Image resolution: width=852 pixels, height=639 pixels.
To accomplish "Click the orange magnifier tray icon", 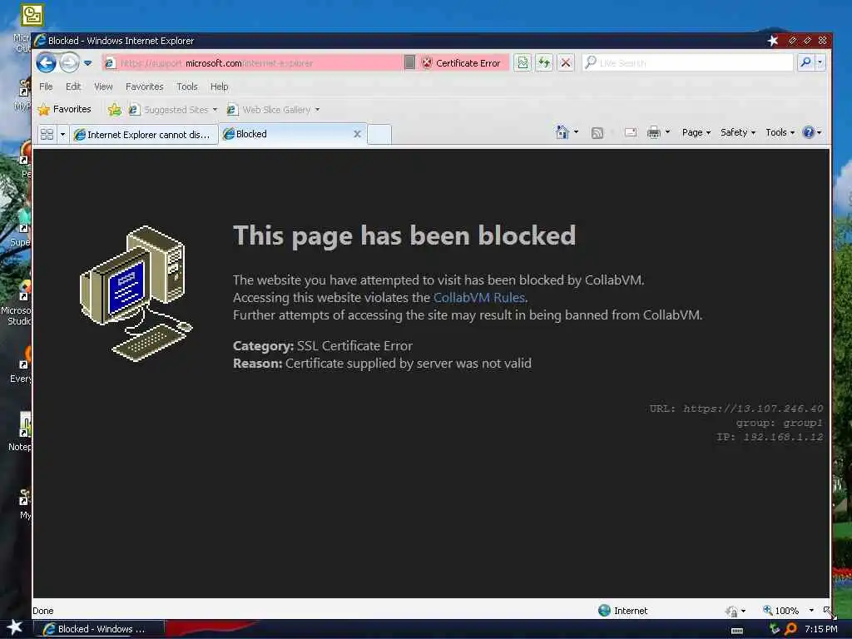I will (790, 629).
